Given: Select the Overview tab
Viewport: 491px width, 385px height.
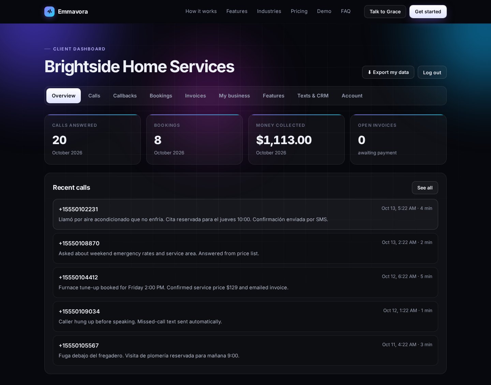Looking at the screenshot, I should (63, 96).
